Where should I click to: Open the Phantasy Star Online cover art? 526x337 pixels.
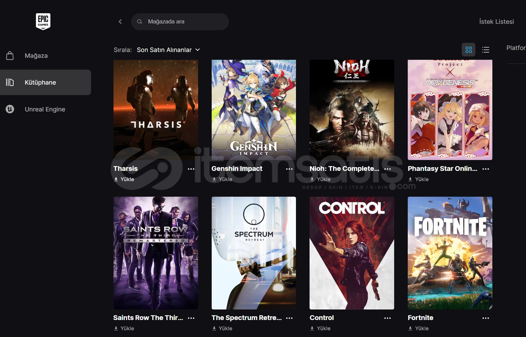click(450, 110)
